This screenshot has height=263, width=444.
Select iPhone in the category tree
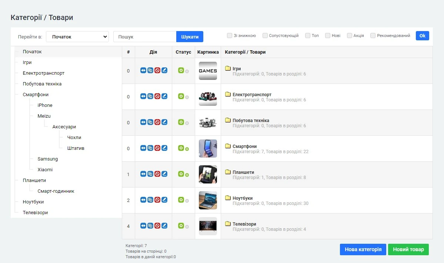[45, 105]
